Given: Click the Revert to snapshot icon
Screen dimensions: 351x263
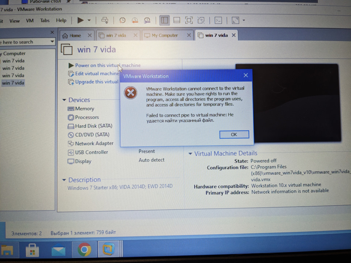Looking at the screenshot, I should [x=135, y=20].
